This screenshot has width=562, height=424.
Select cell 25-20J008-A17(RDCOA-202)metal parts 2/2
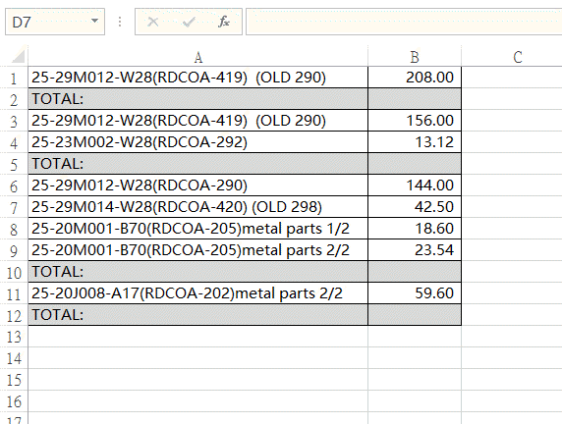click(197, 293)
